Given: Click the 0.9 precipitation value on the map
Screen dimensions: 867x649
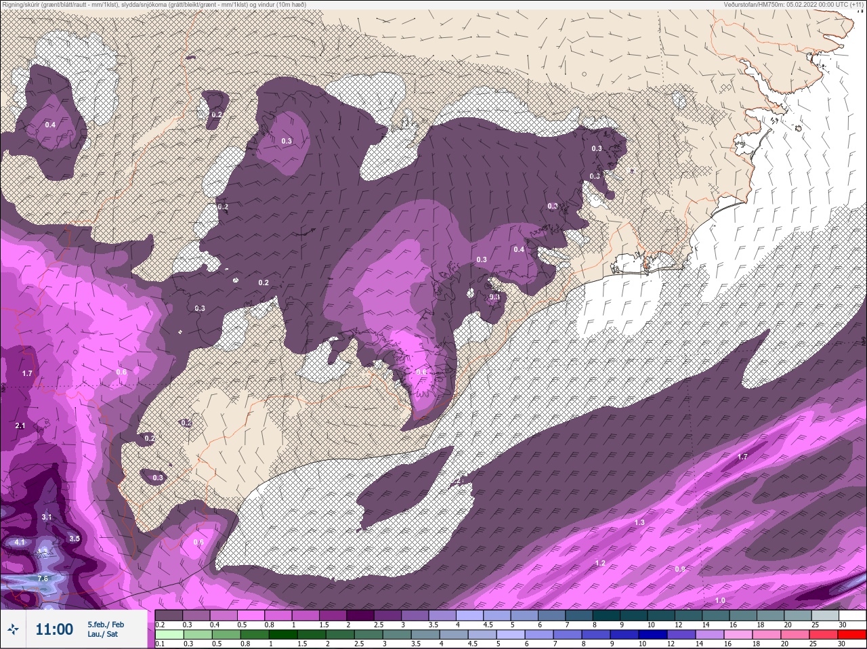Looking at the screenshot, I should (680, 568).
